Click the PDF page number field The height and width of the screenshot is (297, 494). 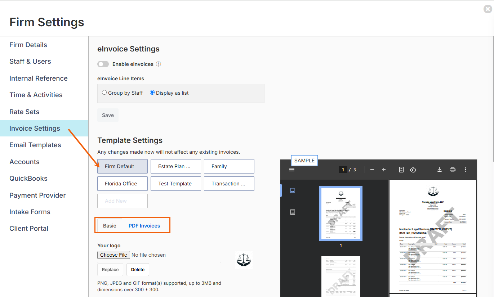coord(343,170)
